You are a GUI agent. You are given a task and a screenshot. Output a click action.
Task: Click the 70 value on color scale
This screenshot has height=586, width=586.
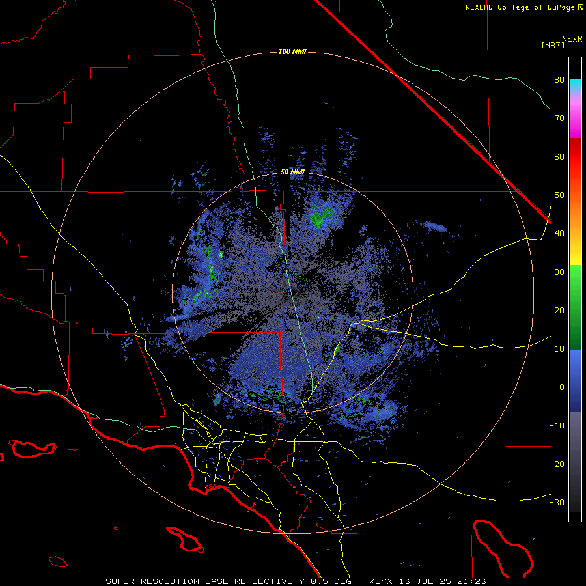(x=559, y=119)
